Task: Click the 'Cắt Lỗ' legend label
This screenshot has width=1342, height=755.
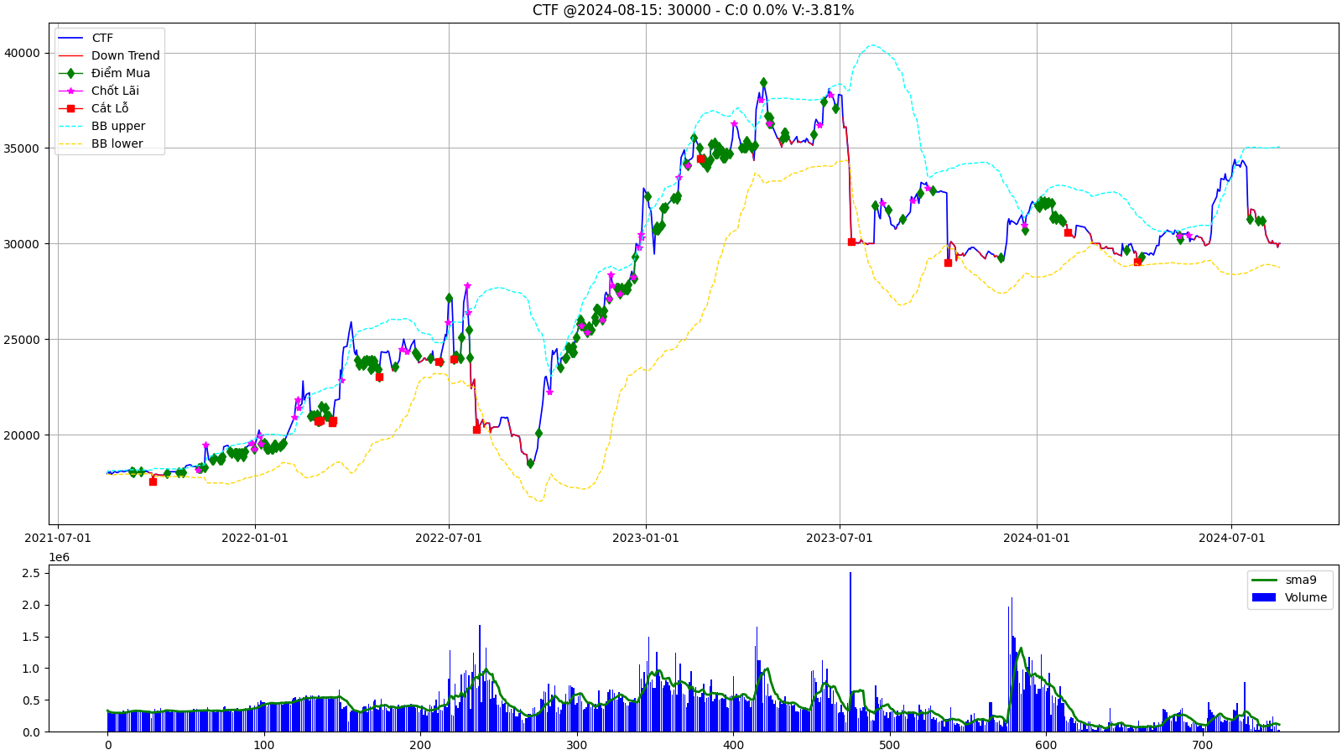Action: pos(110,108)
